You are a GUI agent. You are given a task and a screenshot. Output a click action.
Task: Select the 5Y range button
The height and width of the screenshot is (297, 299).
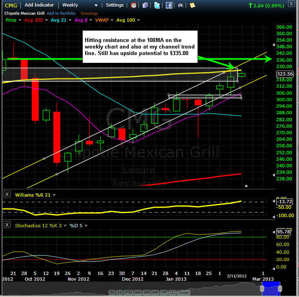[112, 292]
